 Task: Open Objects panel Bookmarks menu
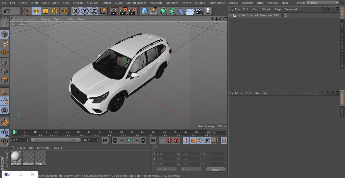(291, 9)
